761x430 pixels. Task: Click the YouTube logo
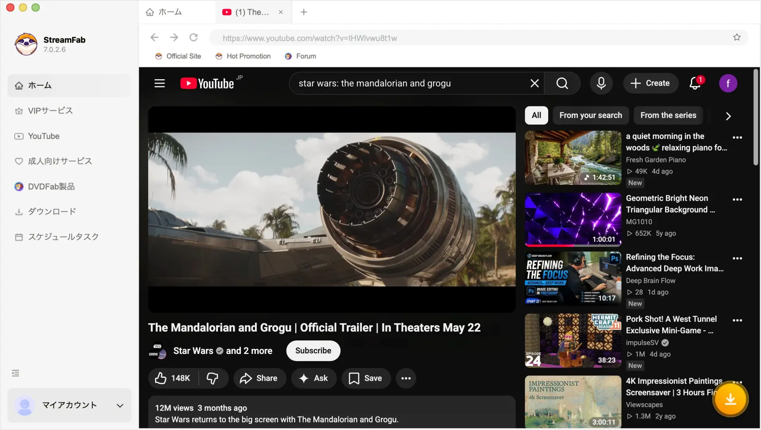click(207, 83)
